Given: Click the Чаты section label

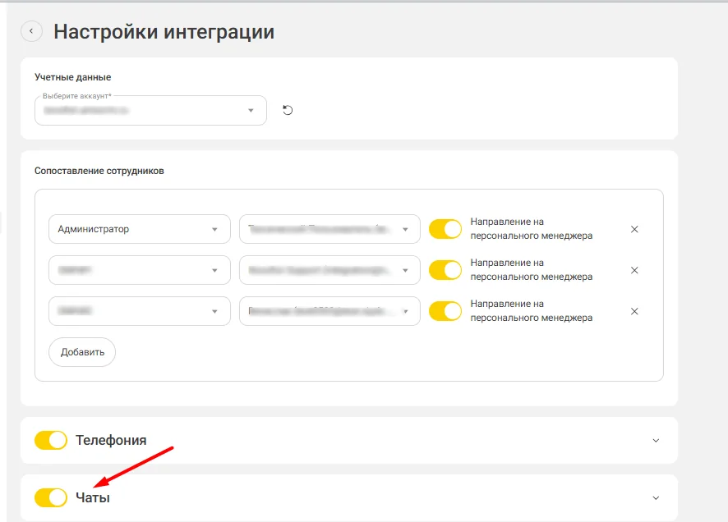Looking at the screenshot, I should (93, 497).
